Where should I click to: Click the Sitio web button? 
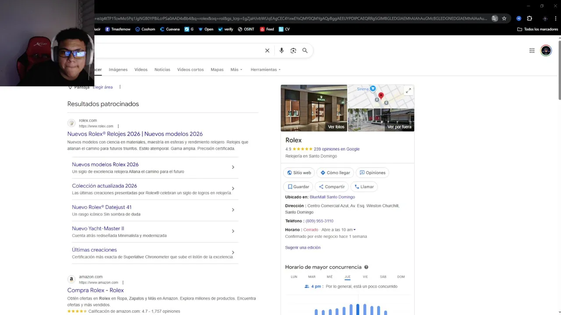click(x=299, y=173)
